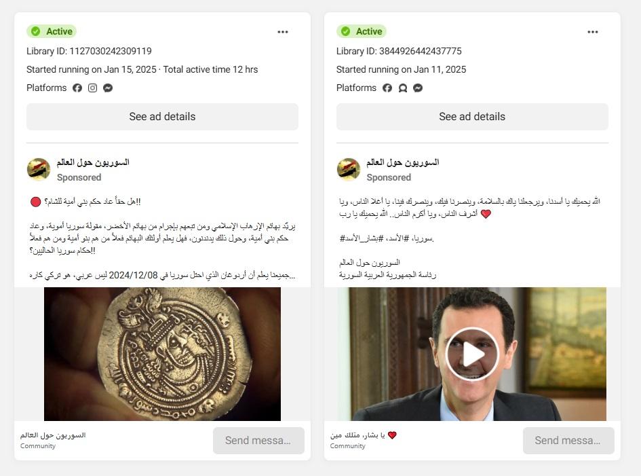Click Instagram platform icon on left ad
The image size is (641, 476).
[x=93, y=88]
